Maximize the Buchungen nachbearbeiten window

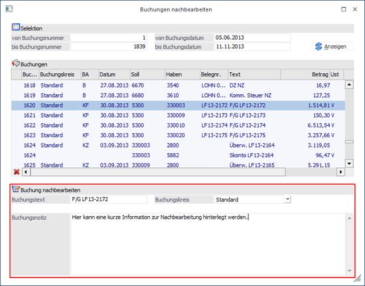tap(343, 9)
